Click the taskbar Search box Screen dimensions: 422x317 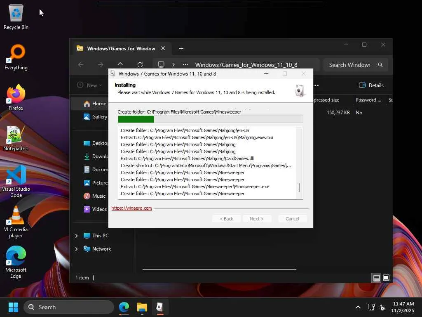pos(69,307)
